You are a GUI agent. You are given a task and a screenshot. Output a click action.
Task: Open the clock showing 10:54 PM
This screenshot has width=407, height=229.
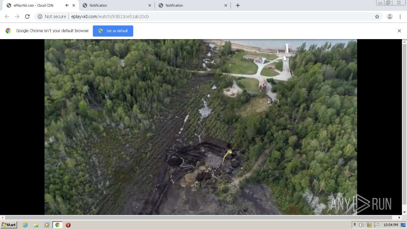click(391, 225)
